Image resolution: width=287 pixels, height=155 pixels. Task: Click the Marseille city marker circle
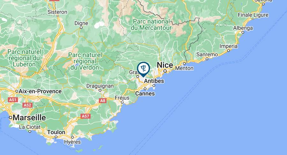[x=11, y=118]
